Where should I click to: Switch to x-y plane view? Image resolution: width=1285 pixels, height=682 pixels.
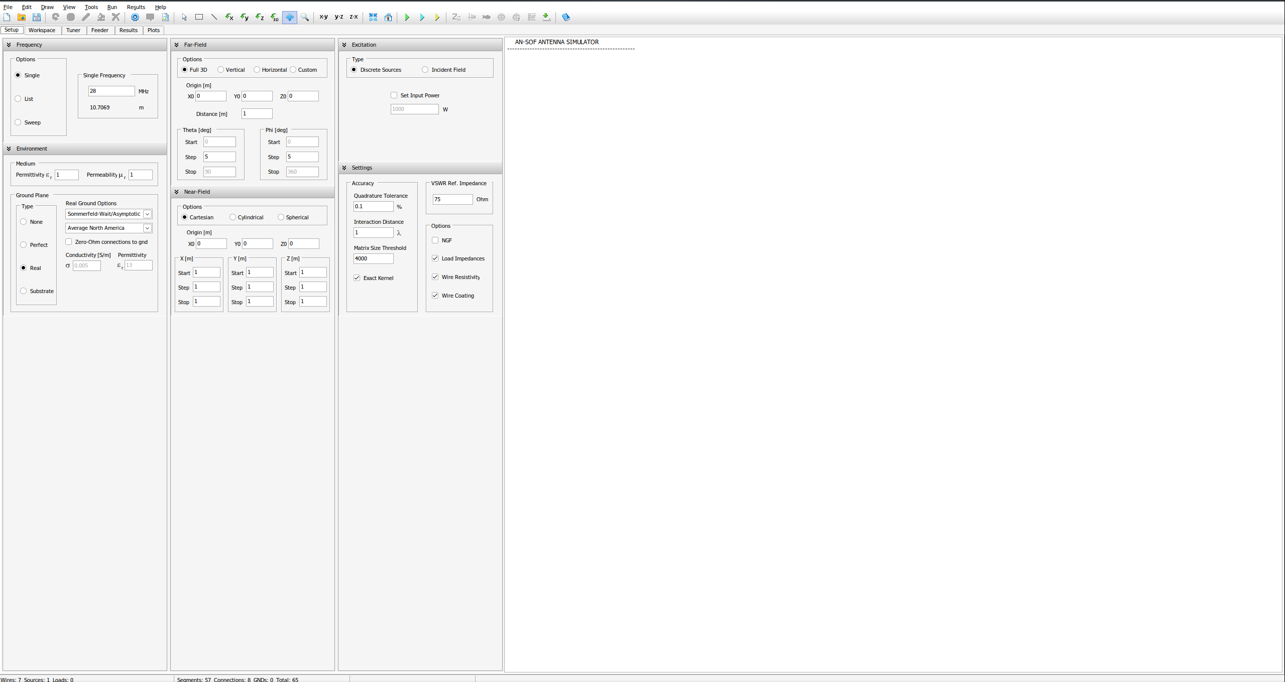coord(324,17)
